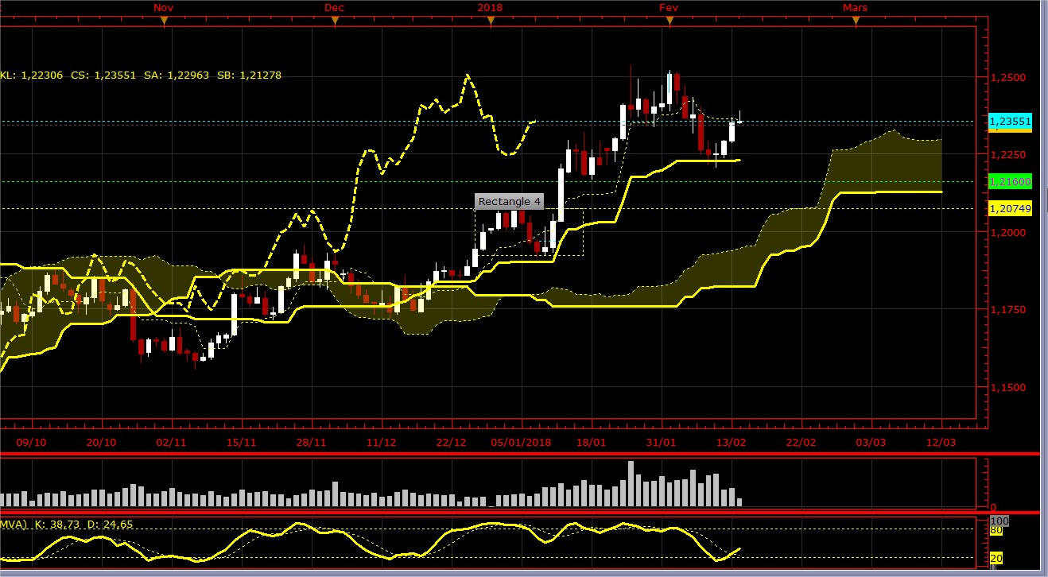1048x577 pixels.
Task: Select the Rectangle 4 annotation label
Action: coord(509,202)
